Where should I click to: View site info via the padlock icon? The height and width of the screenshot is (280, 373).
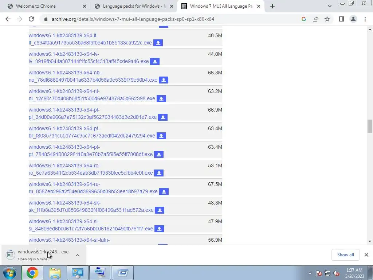pos(46,19)
